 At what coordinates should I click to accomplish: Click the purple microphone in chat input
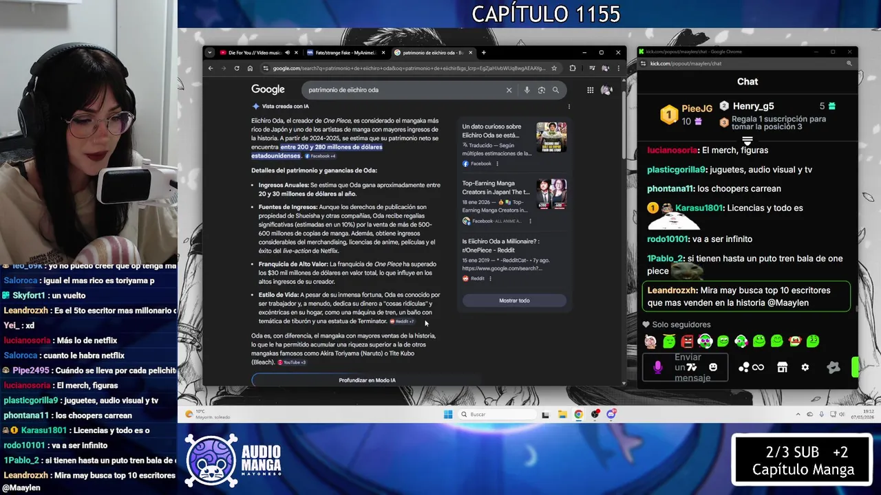click(x=657, y=367)
